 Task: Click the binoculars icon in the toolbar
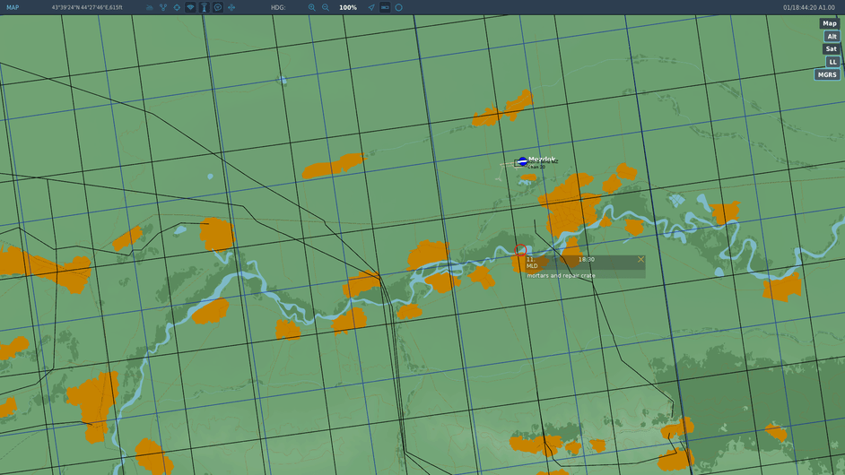149,7
